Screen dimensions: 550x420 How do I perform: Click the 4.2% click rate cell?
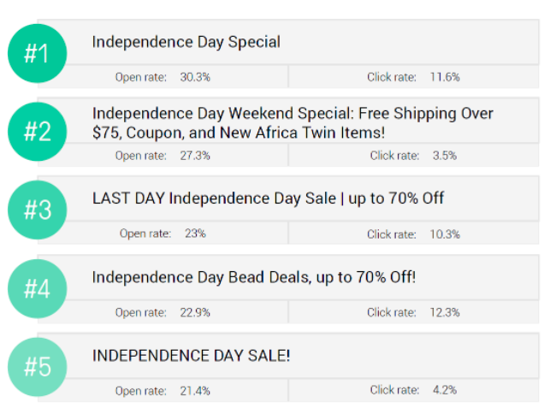445,390
